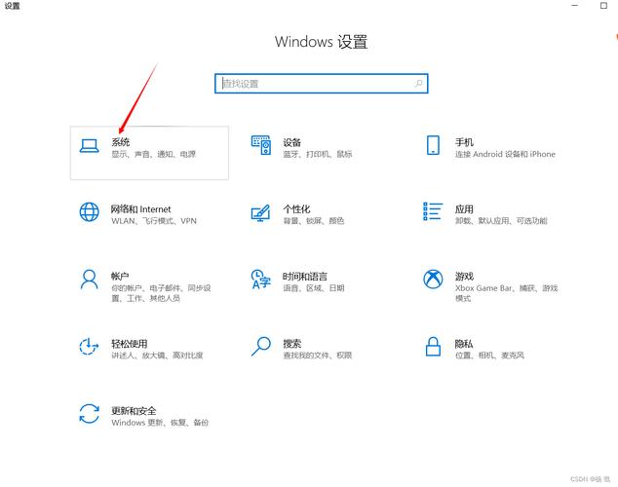Viewport: 618px width, 487px height.
Task: Click the 应用 title text
Action: [464, 209]
